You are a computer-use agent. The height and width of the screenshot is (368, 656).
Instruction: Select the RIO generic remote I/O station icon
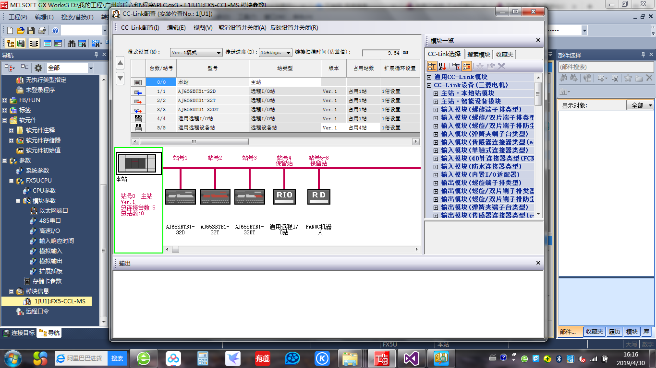pos(284,196)
